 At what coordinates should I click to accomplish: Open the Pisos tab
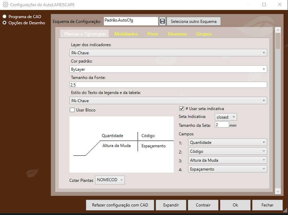click(x=153, y=34)
